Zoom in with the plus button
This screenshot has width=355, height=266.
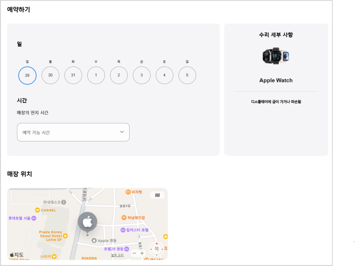(142, 253)
